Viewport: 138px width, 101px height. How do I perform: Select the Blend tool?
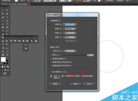(x=7, y=44)
